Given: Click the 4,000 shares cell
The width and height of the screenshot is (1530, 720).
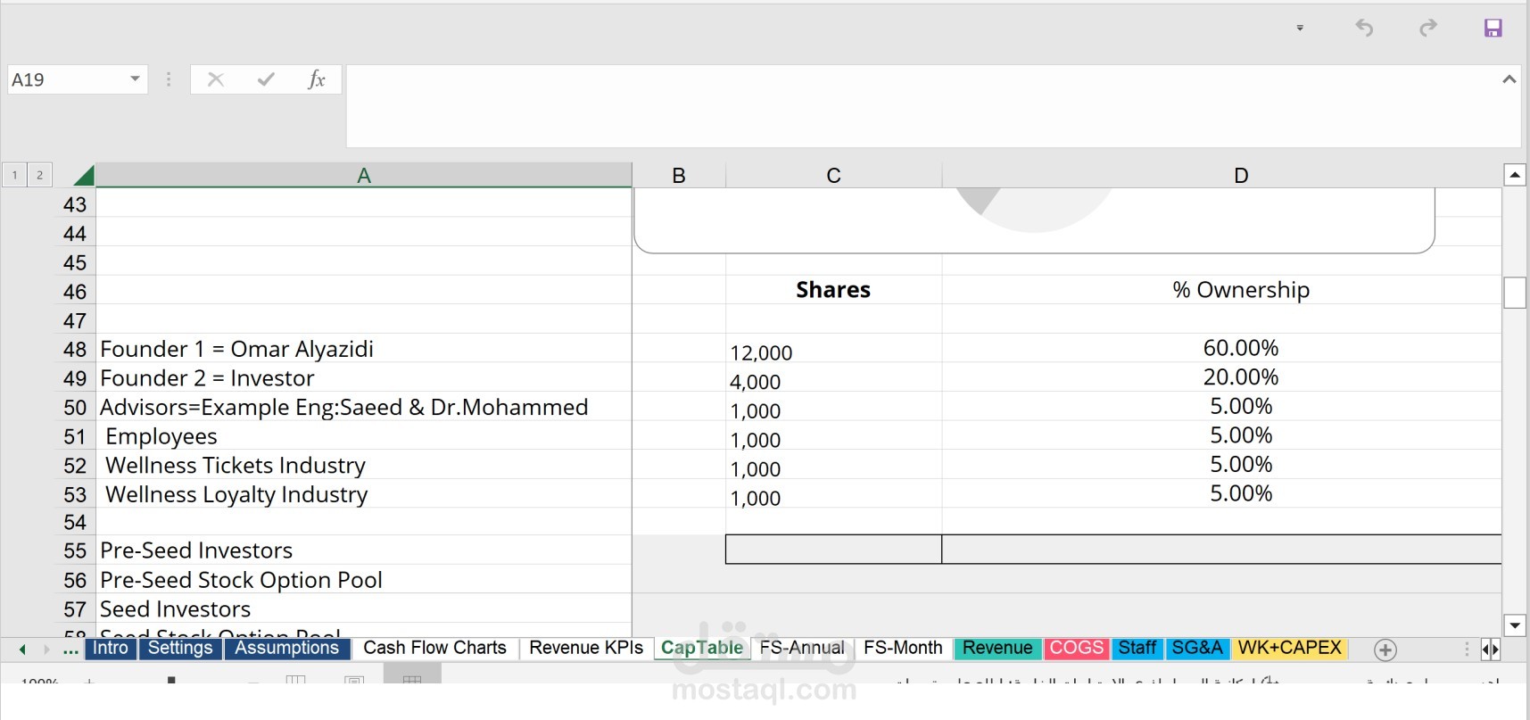Looking at the screenshot, I should point(833,379).
